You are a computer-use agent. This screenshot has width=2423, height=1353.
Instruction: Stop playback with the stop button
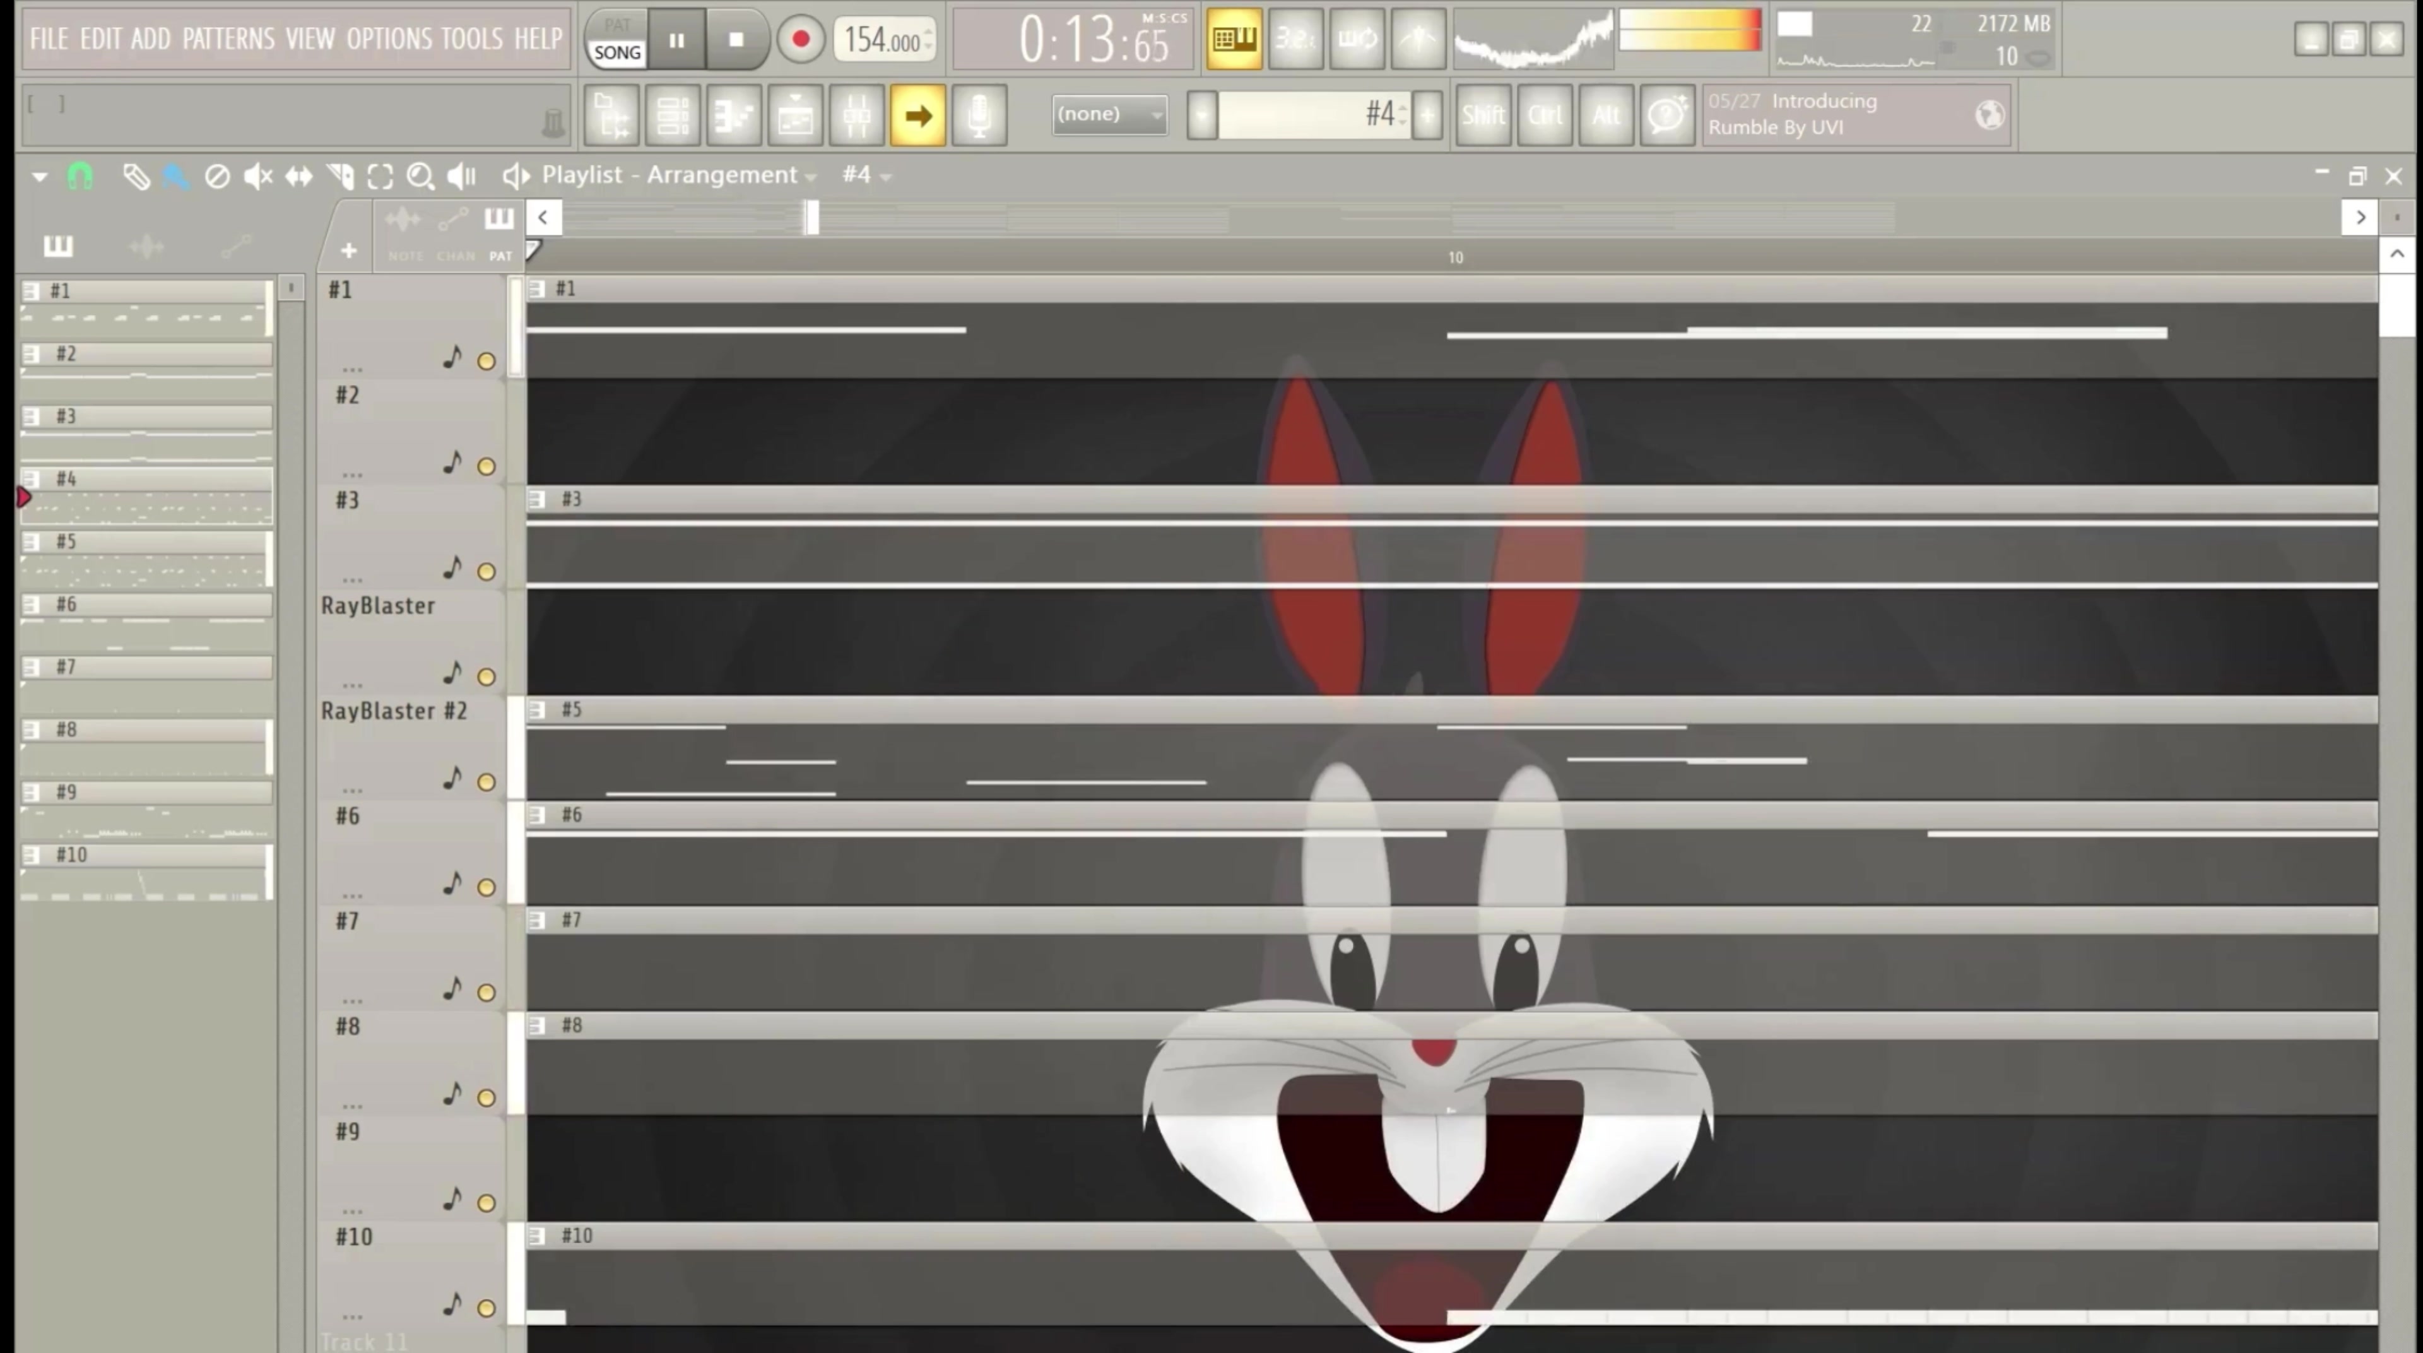point(736,40)
